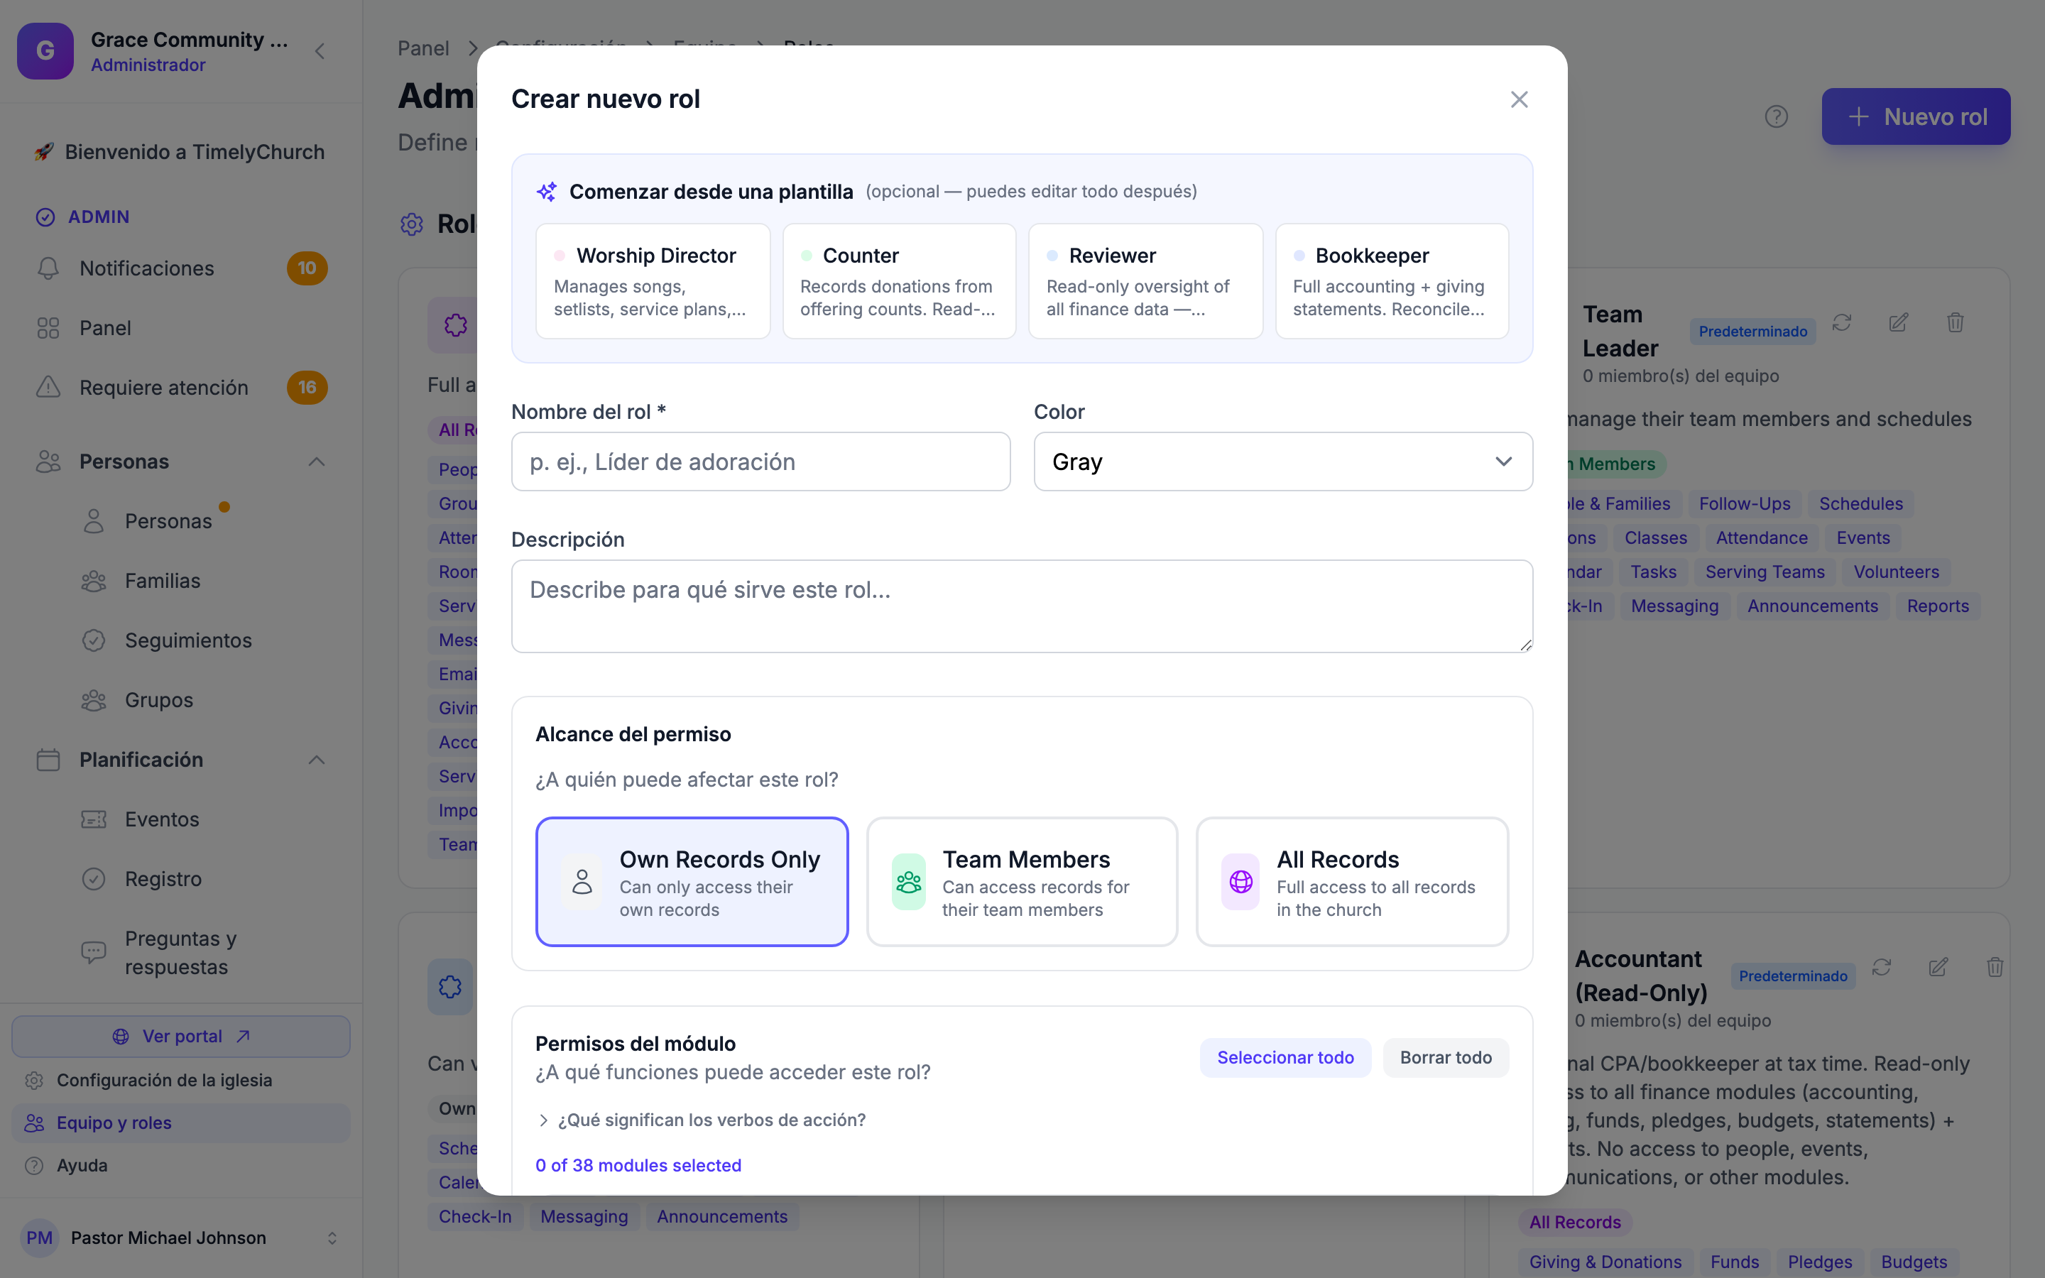Viewport: 2045px width, 1278px height.
Task: Click the Notificaciones bell icon
Action: (x=48, y=269)
